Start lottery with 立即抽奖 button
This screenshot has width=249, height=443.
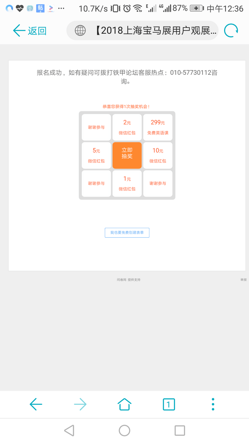127,155
